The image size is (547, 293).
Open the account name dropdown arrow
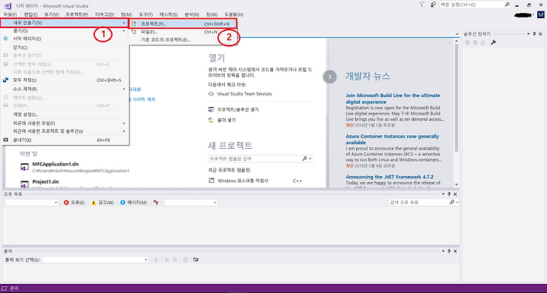tap(534, 15)
